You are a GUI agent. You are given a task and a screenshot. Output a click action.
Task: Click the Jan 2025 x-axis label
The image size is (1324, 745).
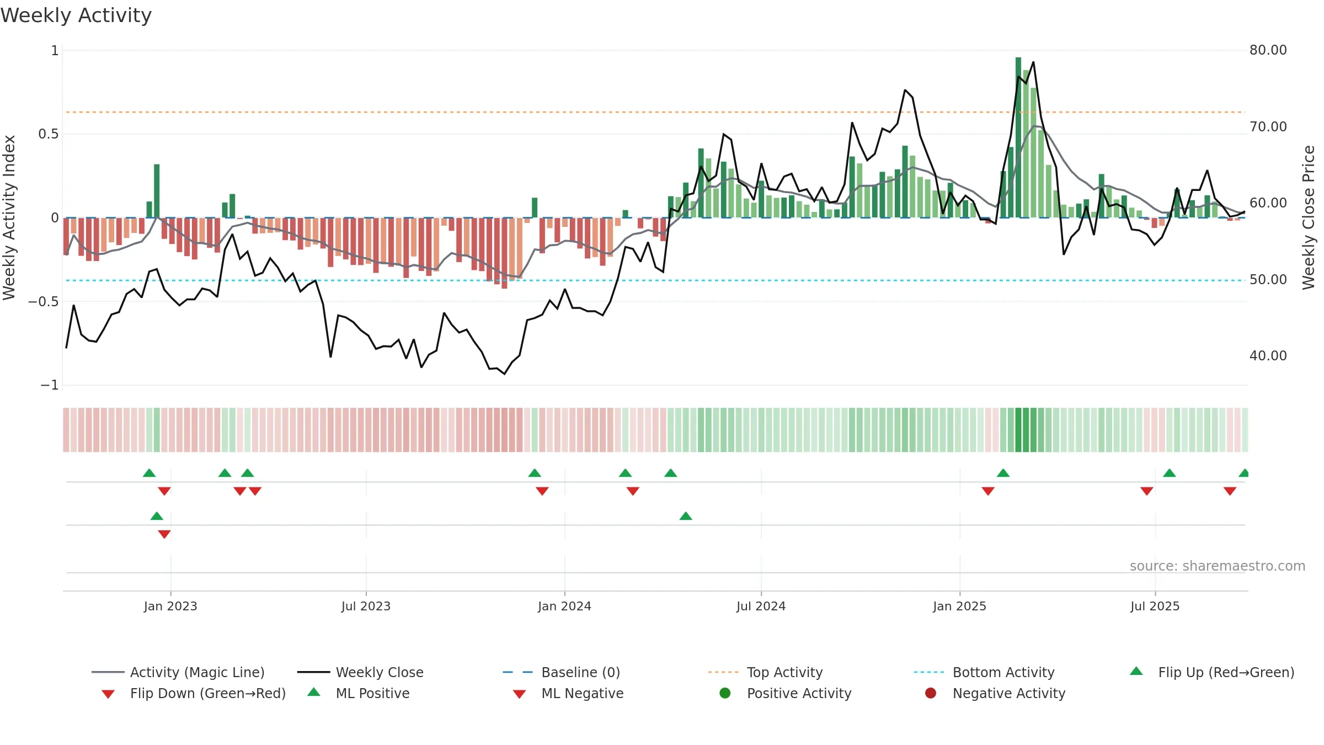959,606
